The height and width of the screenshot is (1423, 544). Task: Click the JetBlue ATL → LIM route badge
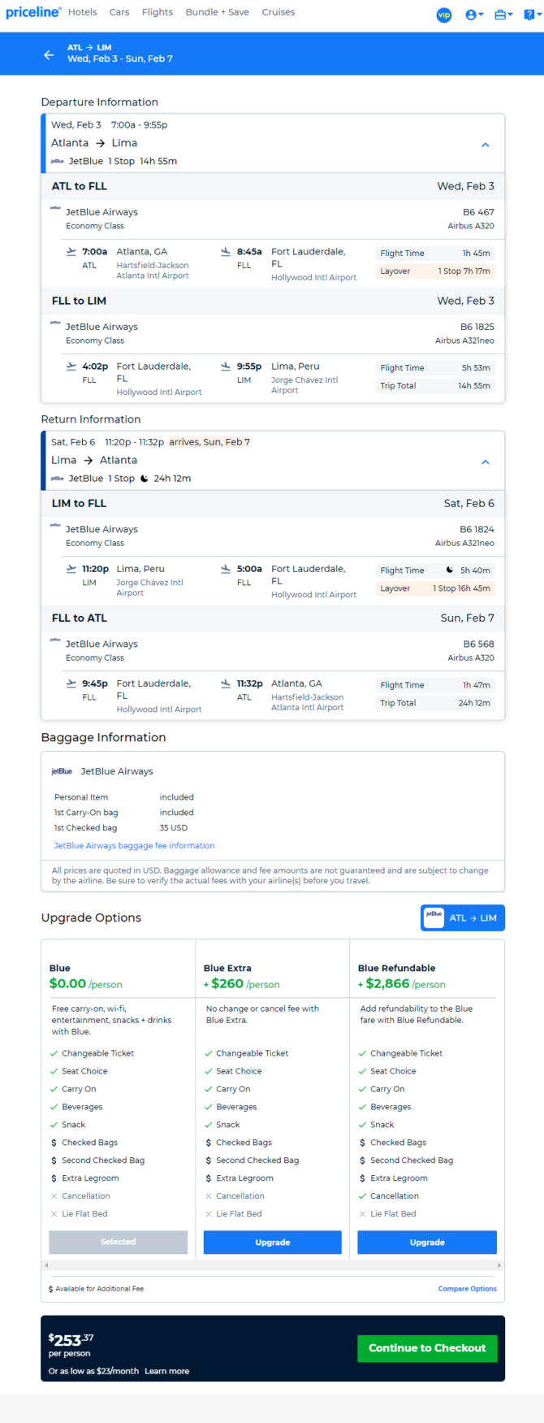(x=463, y=918)
